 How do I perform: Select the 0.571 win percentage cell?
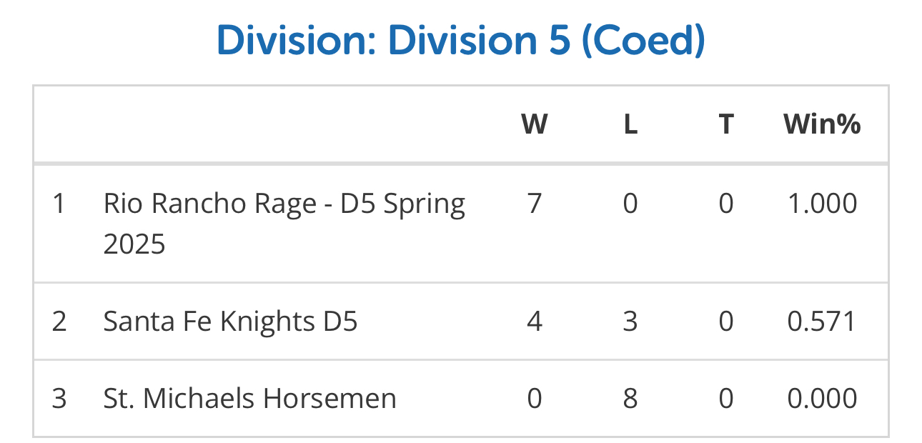click(822, 322)
